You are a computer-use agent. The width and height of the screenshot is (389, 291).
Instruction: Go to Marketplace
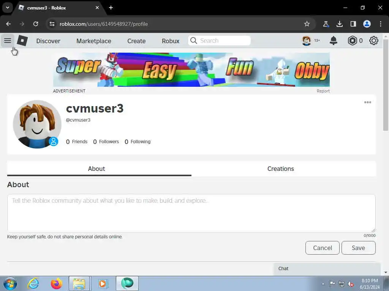[x=94, y=41]
